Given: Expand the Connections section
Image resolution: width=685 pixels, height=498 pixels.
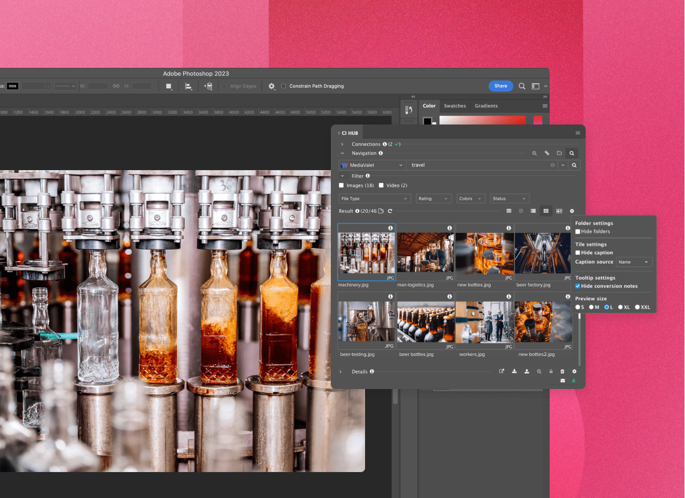Looking at the screenshot, I should click(x=342, y=144).
